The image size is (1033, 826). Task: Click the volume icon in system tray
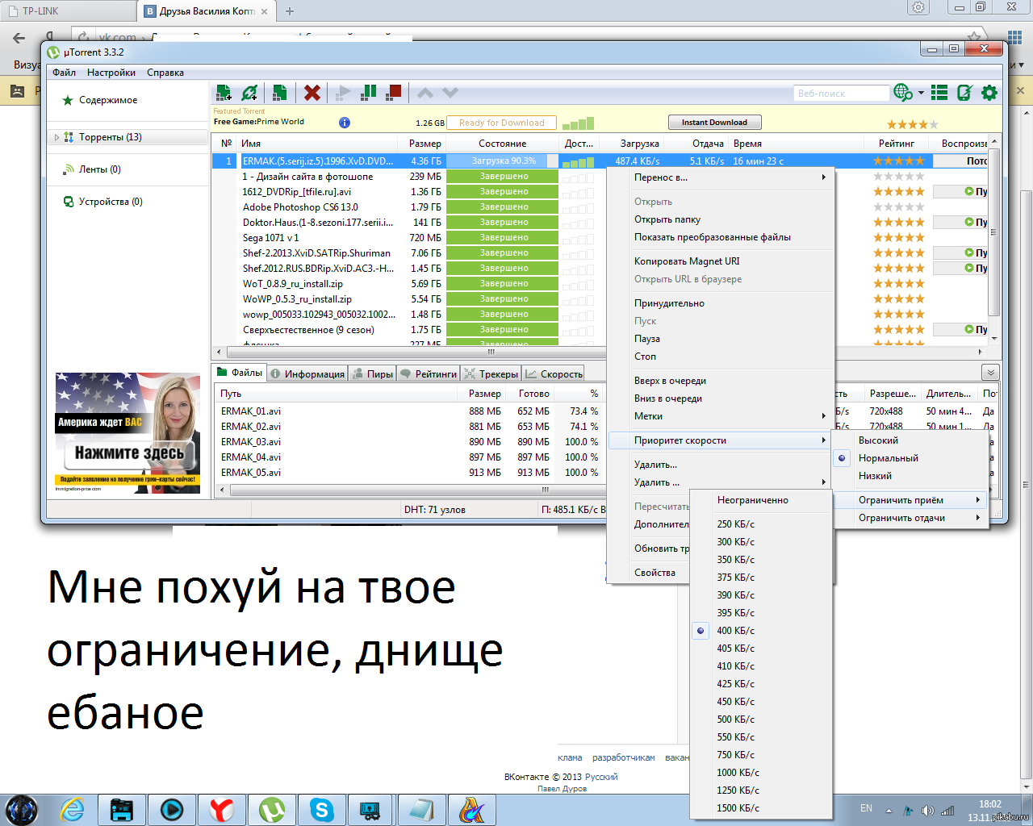coord(927,810)
